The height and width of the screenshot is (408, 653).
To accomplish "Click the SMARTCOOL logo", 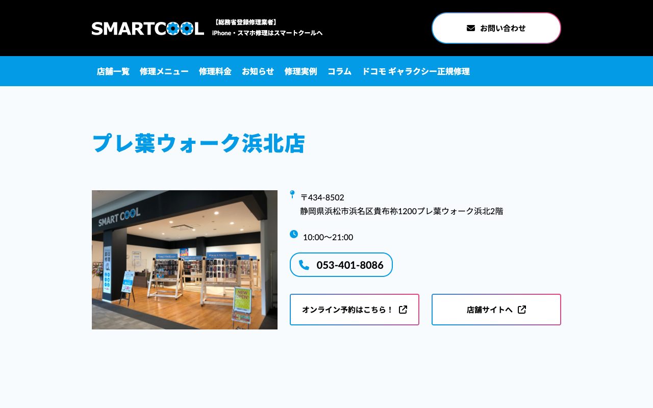I will click(148, 29).
